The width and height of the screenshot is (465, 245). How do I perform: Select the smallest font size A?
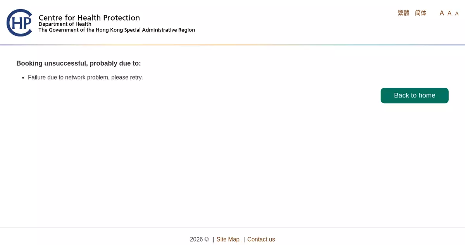tap(457, 14)
